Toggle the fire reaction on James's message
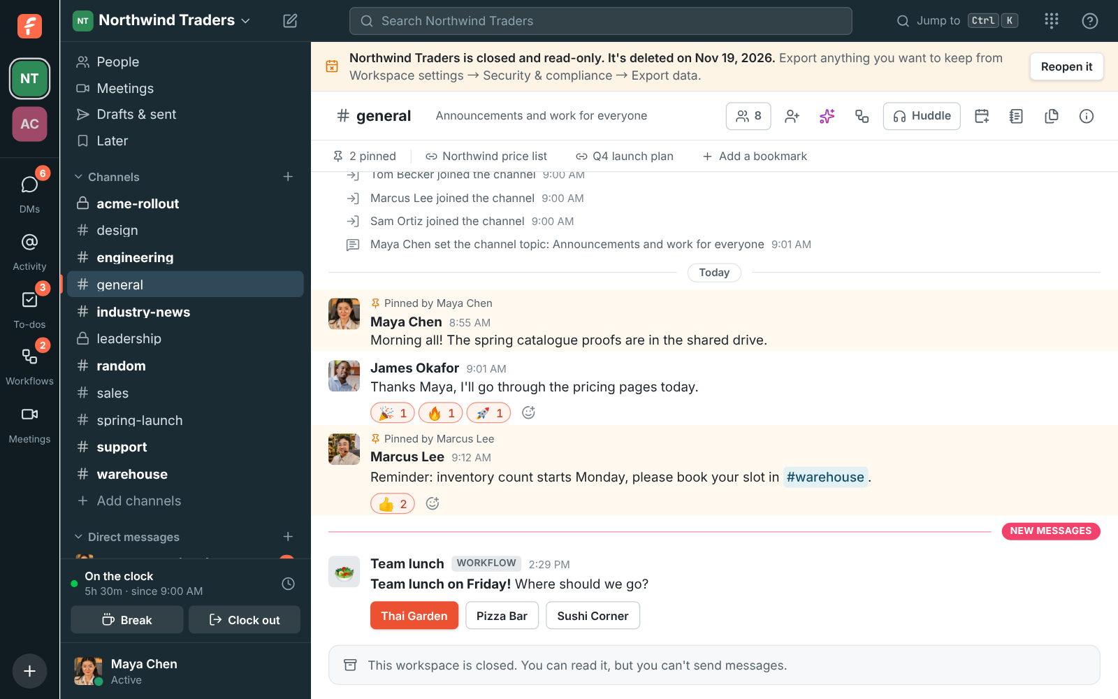The image size is (1118, 699). (440, 413)
